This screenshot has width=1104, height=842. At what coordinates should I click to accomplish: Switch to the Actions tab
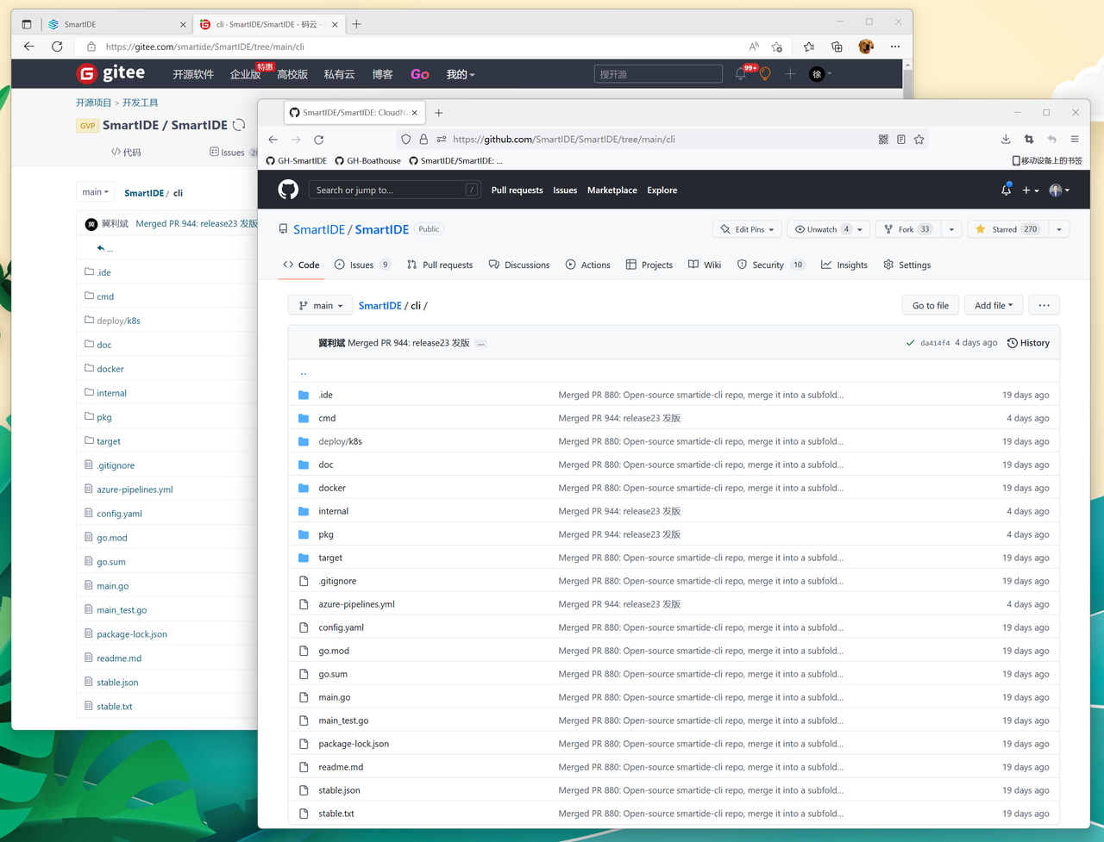587,265
